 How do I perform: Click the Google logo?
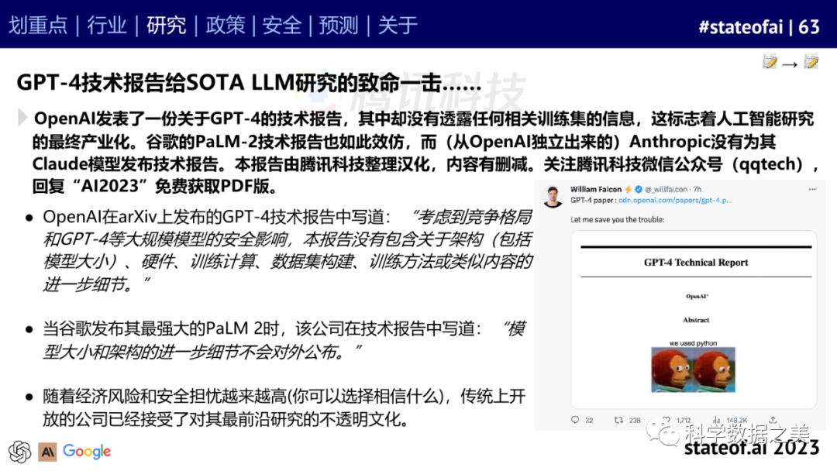tap(87, 451)
